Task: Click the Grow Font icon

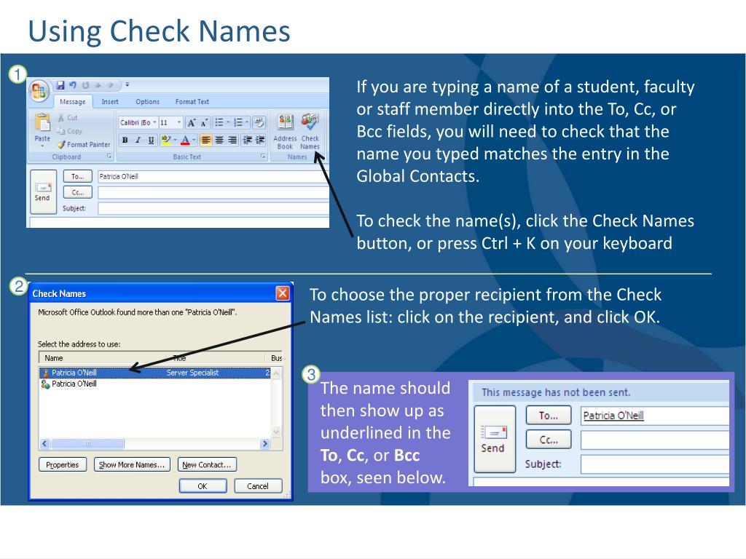Action: tap(192, 122)
